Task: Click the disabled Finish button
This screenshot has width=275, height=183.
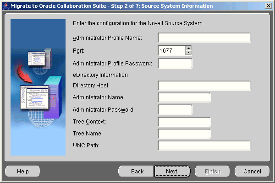Action: (212, 171)
